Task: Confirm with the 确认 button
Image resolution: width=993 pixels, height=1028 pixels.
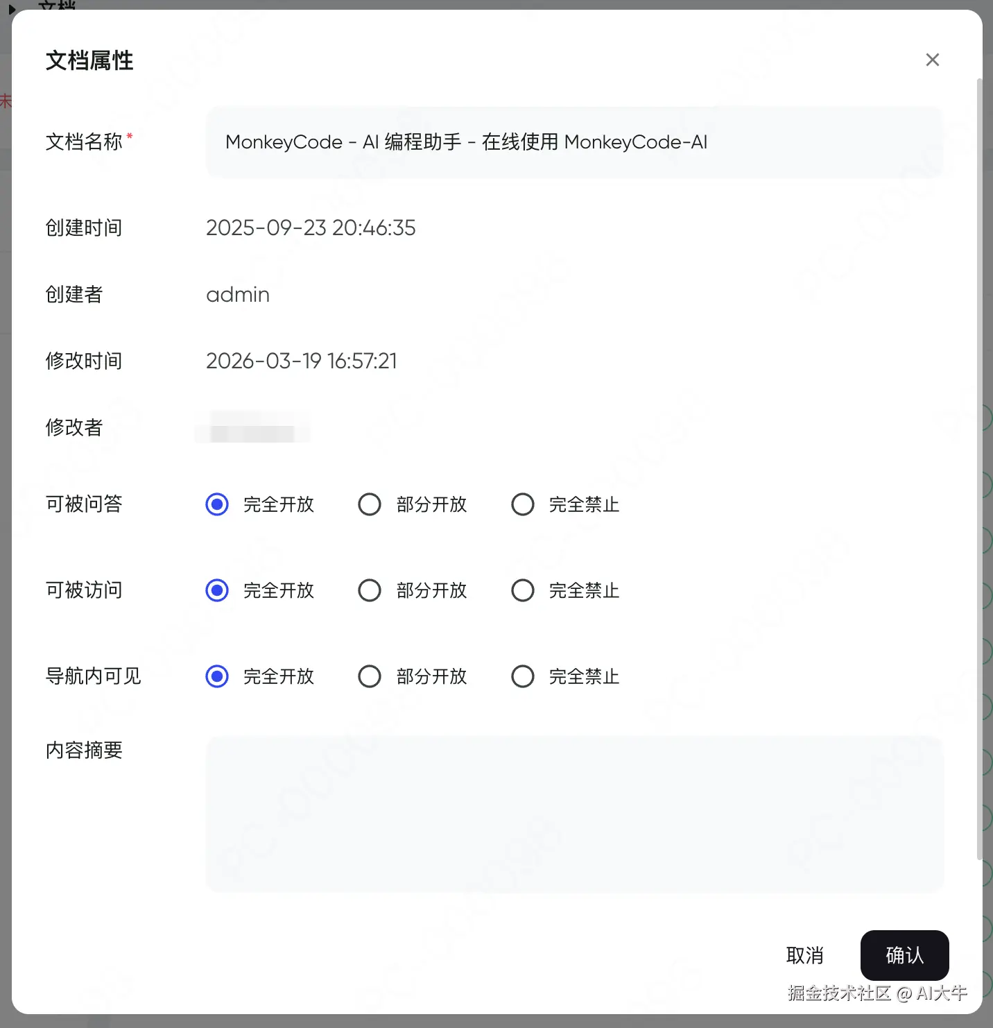Action: click(x=905, y=955)
